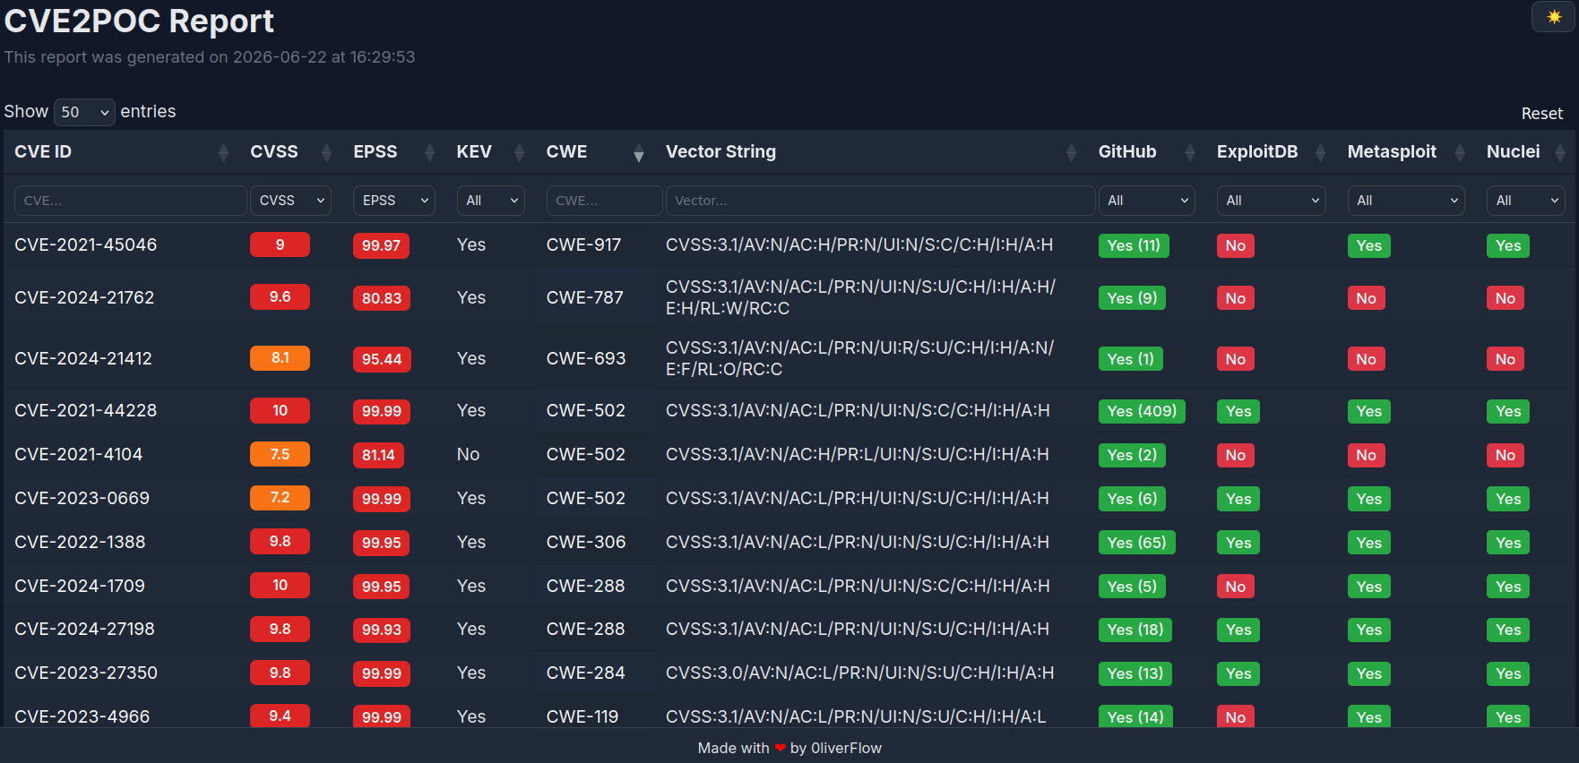Select CVE-2023-0669 cell

82,498
